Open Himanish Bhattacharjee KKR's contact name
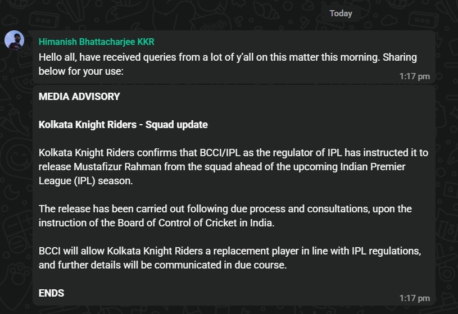 [x=96, y=42]
